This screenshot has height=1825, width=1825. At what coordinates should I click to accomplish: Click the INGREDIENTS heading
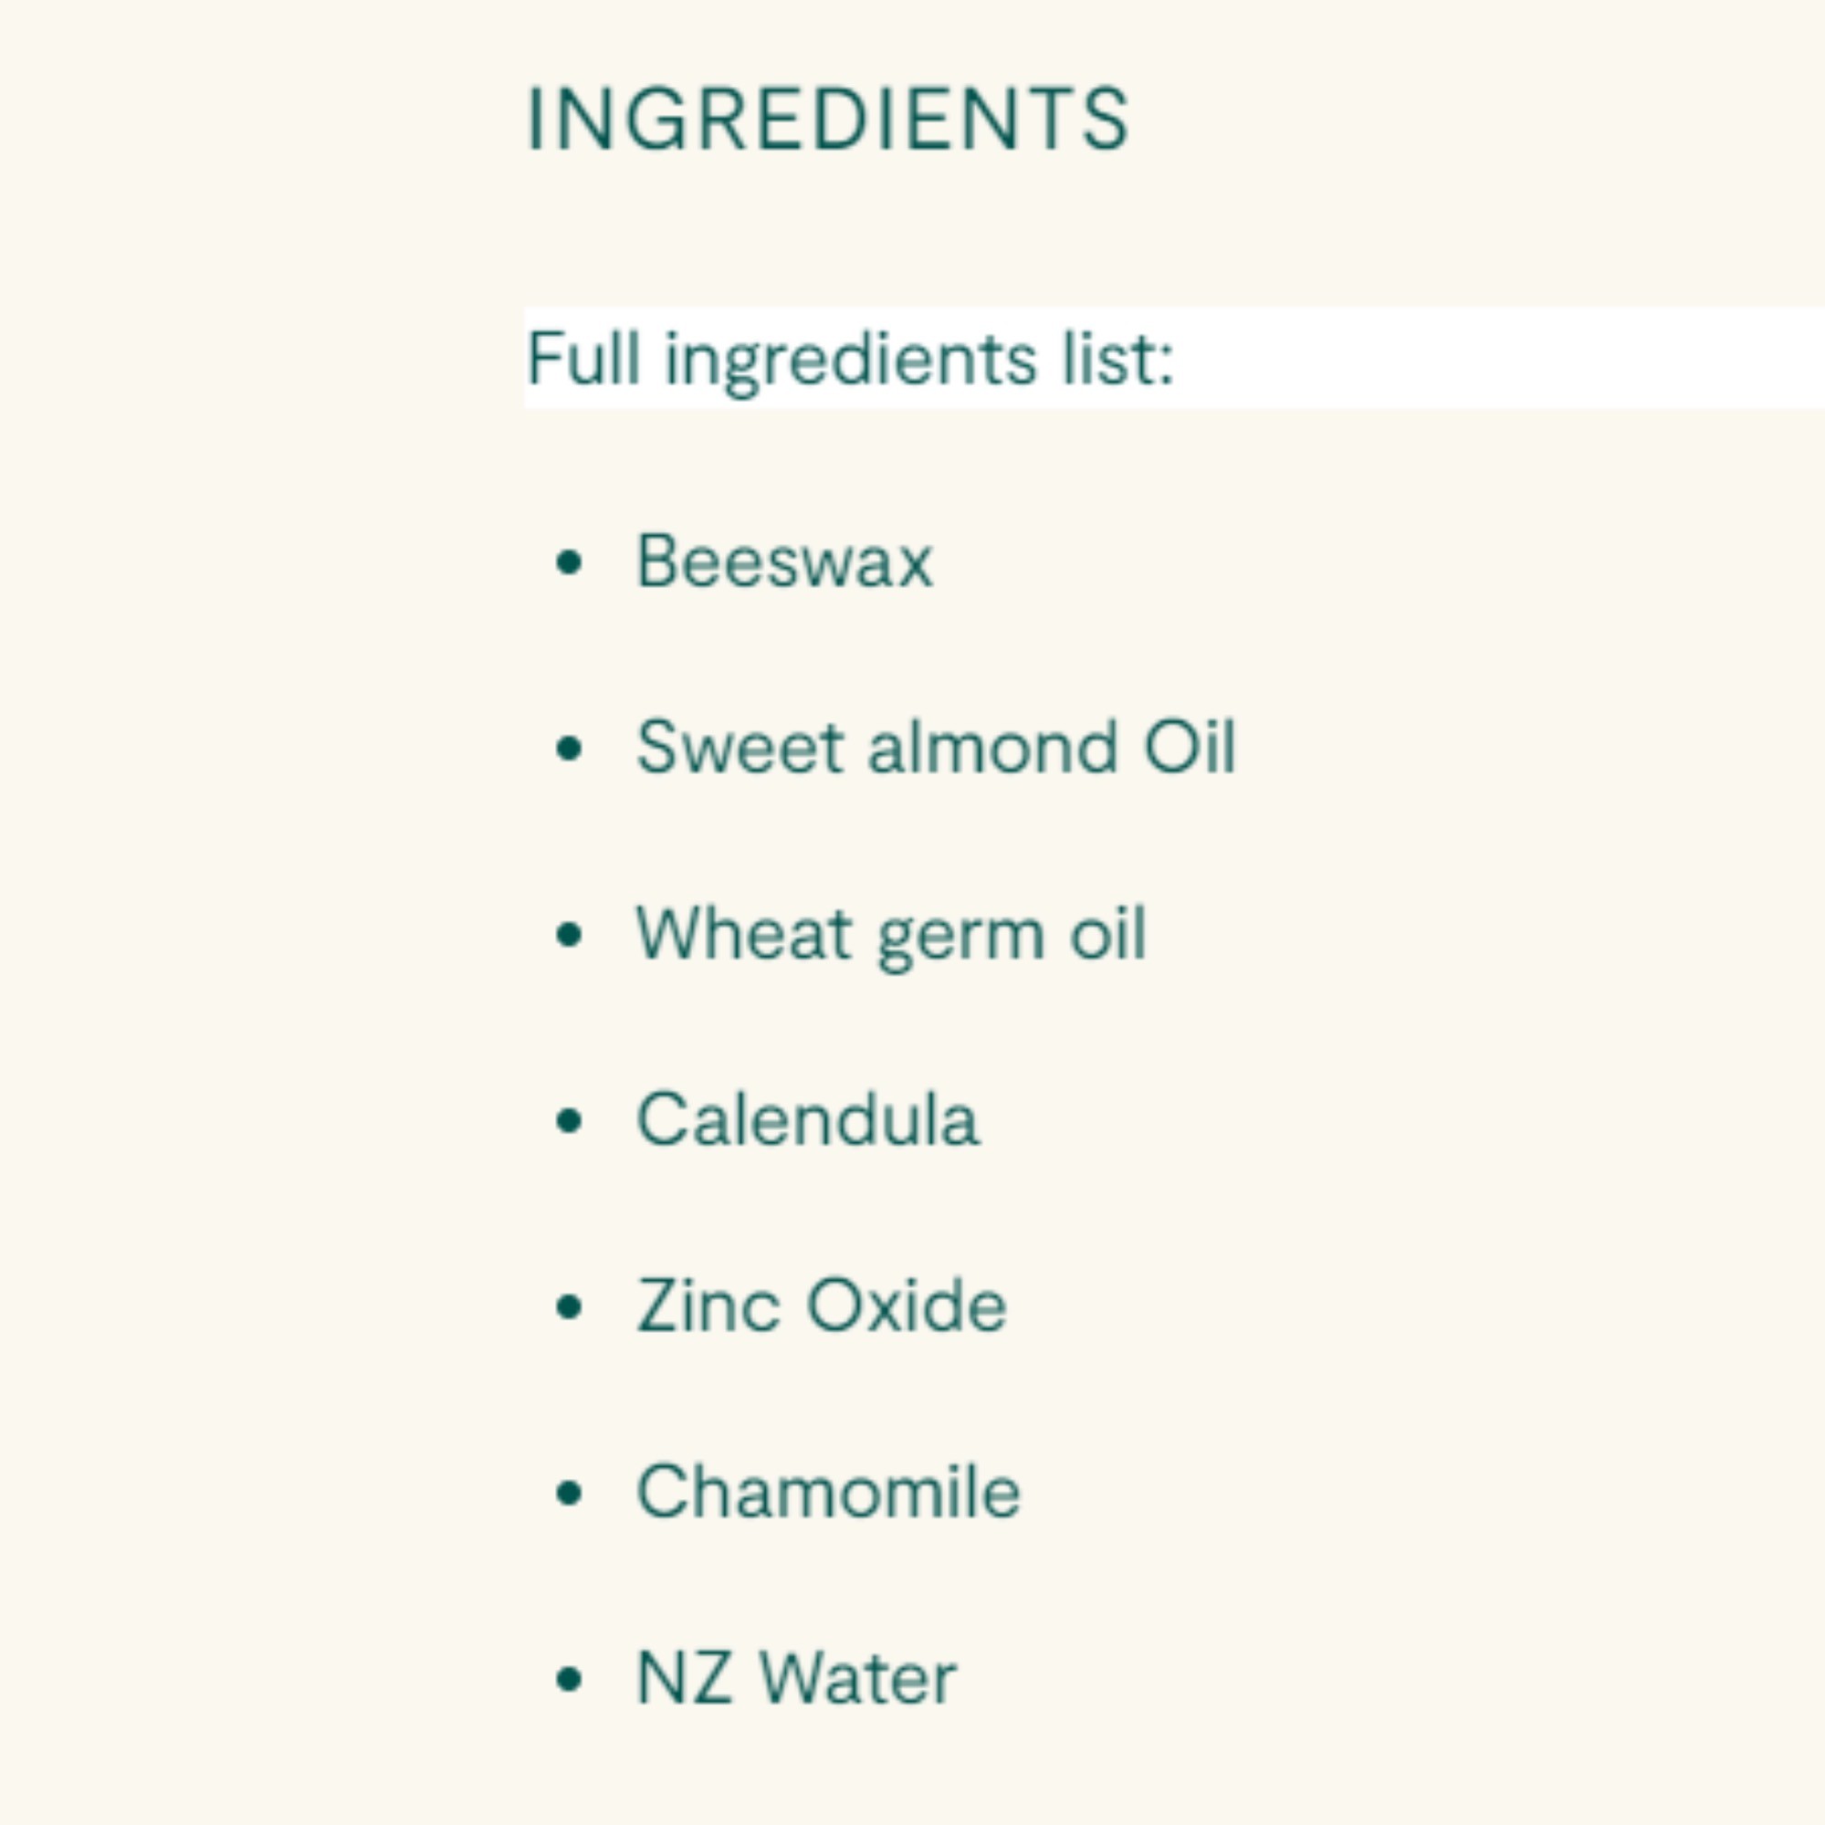827,118
